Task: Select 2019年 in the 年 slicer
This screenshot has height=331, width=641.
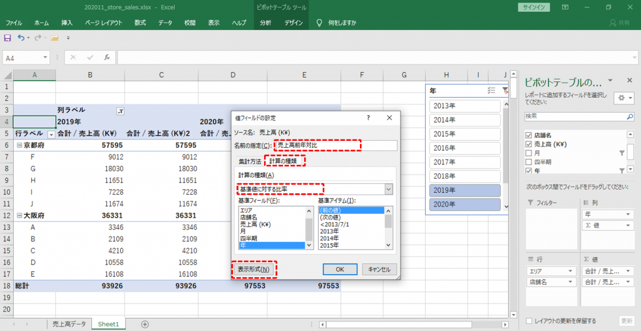Action: coord(465,190)
